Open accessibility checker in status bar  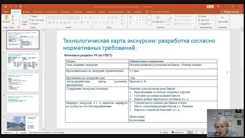[x=47, y=133]
